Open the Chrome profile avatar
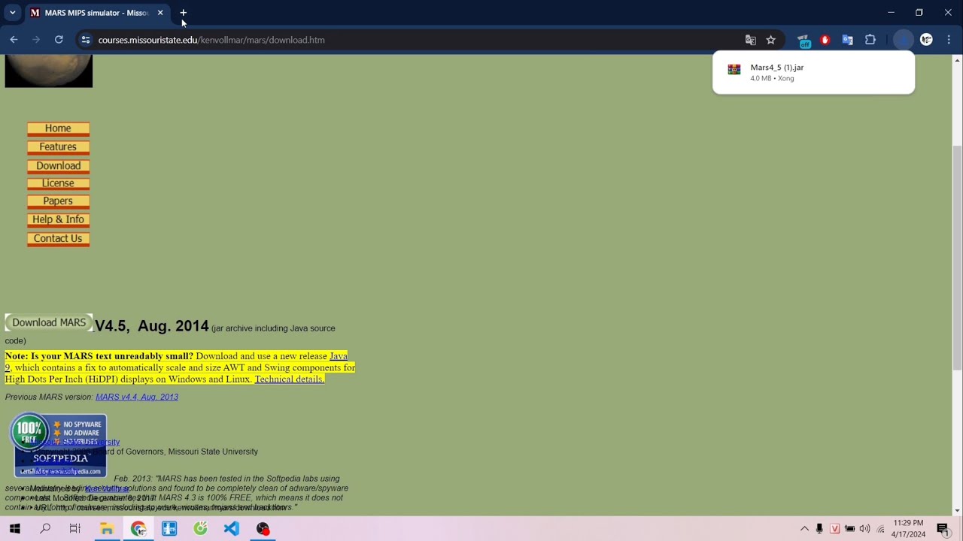Screen dimensions: 963x541 926,40
